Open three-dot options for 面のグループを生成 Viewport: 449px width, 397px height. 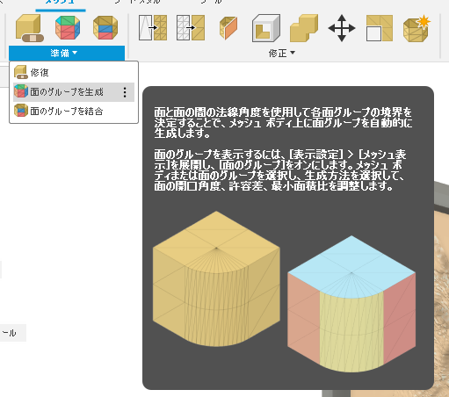[125, 92]
